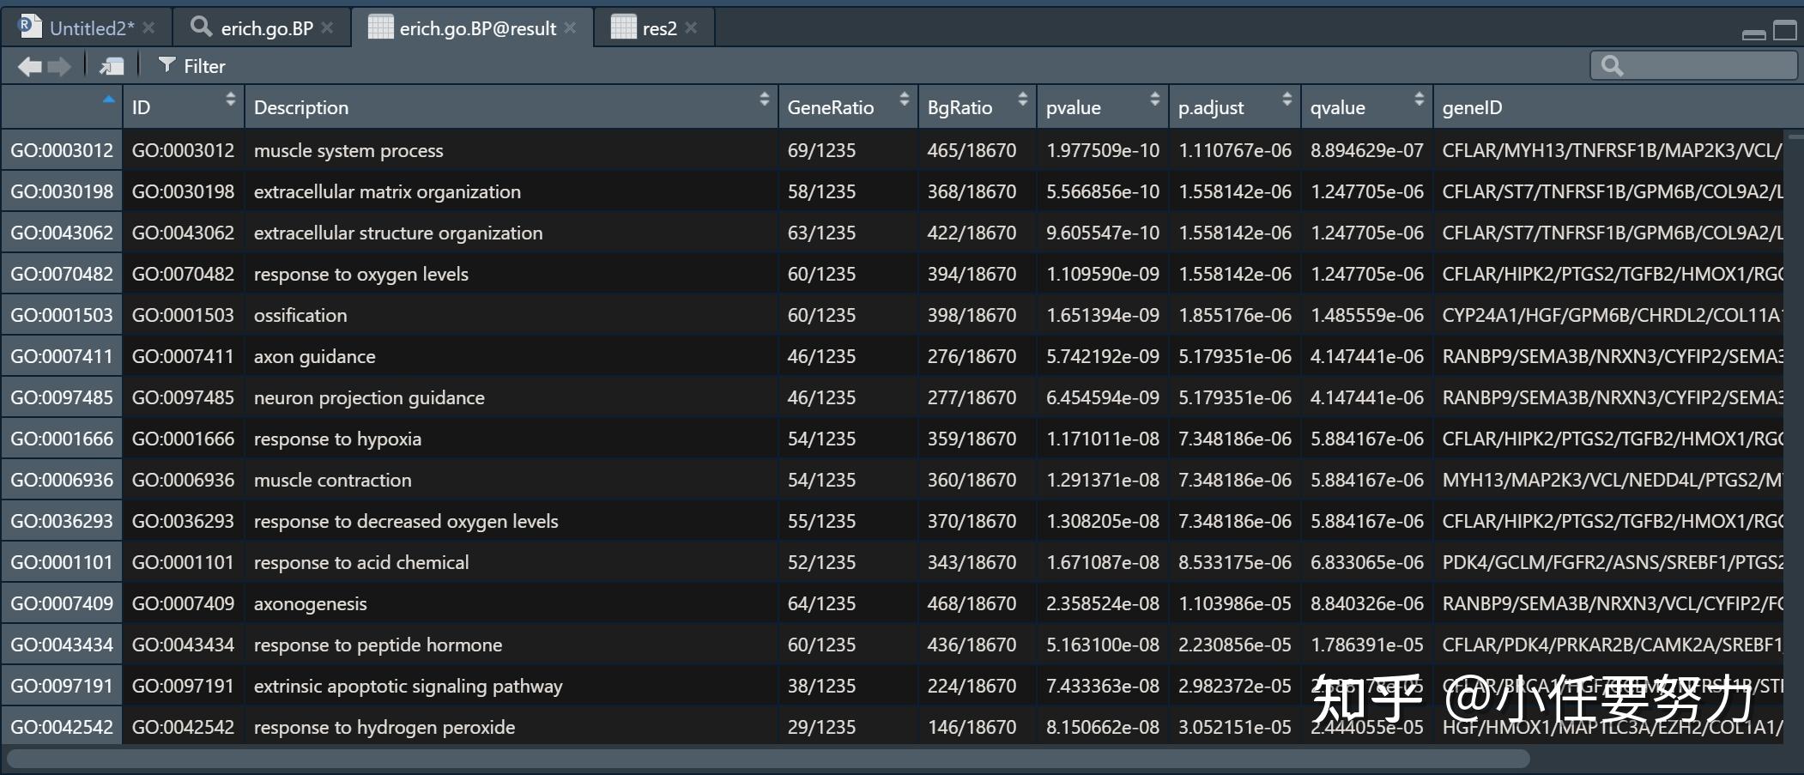Switch to the res2 tab

[x=658, y=28]
